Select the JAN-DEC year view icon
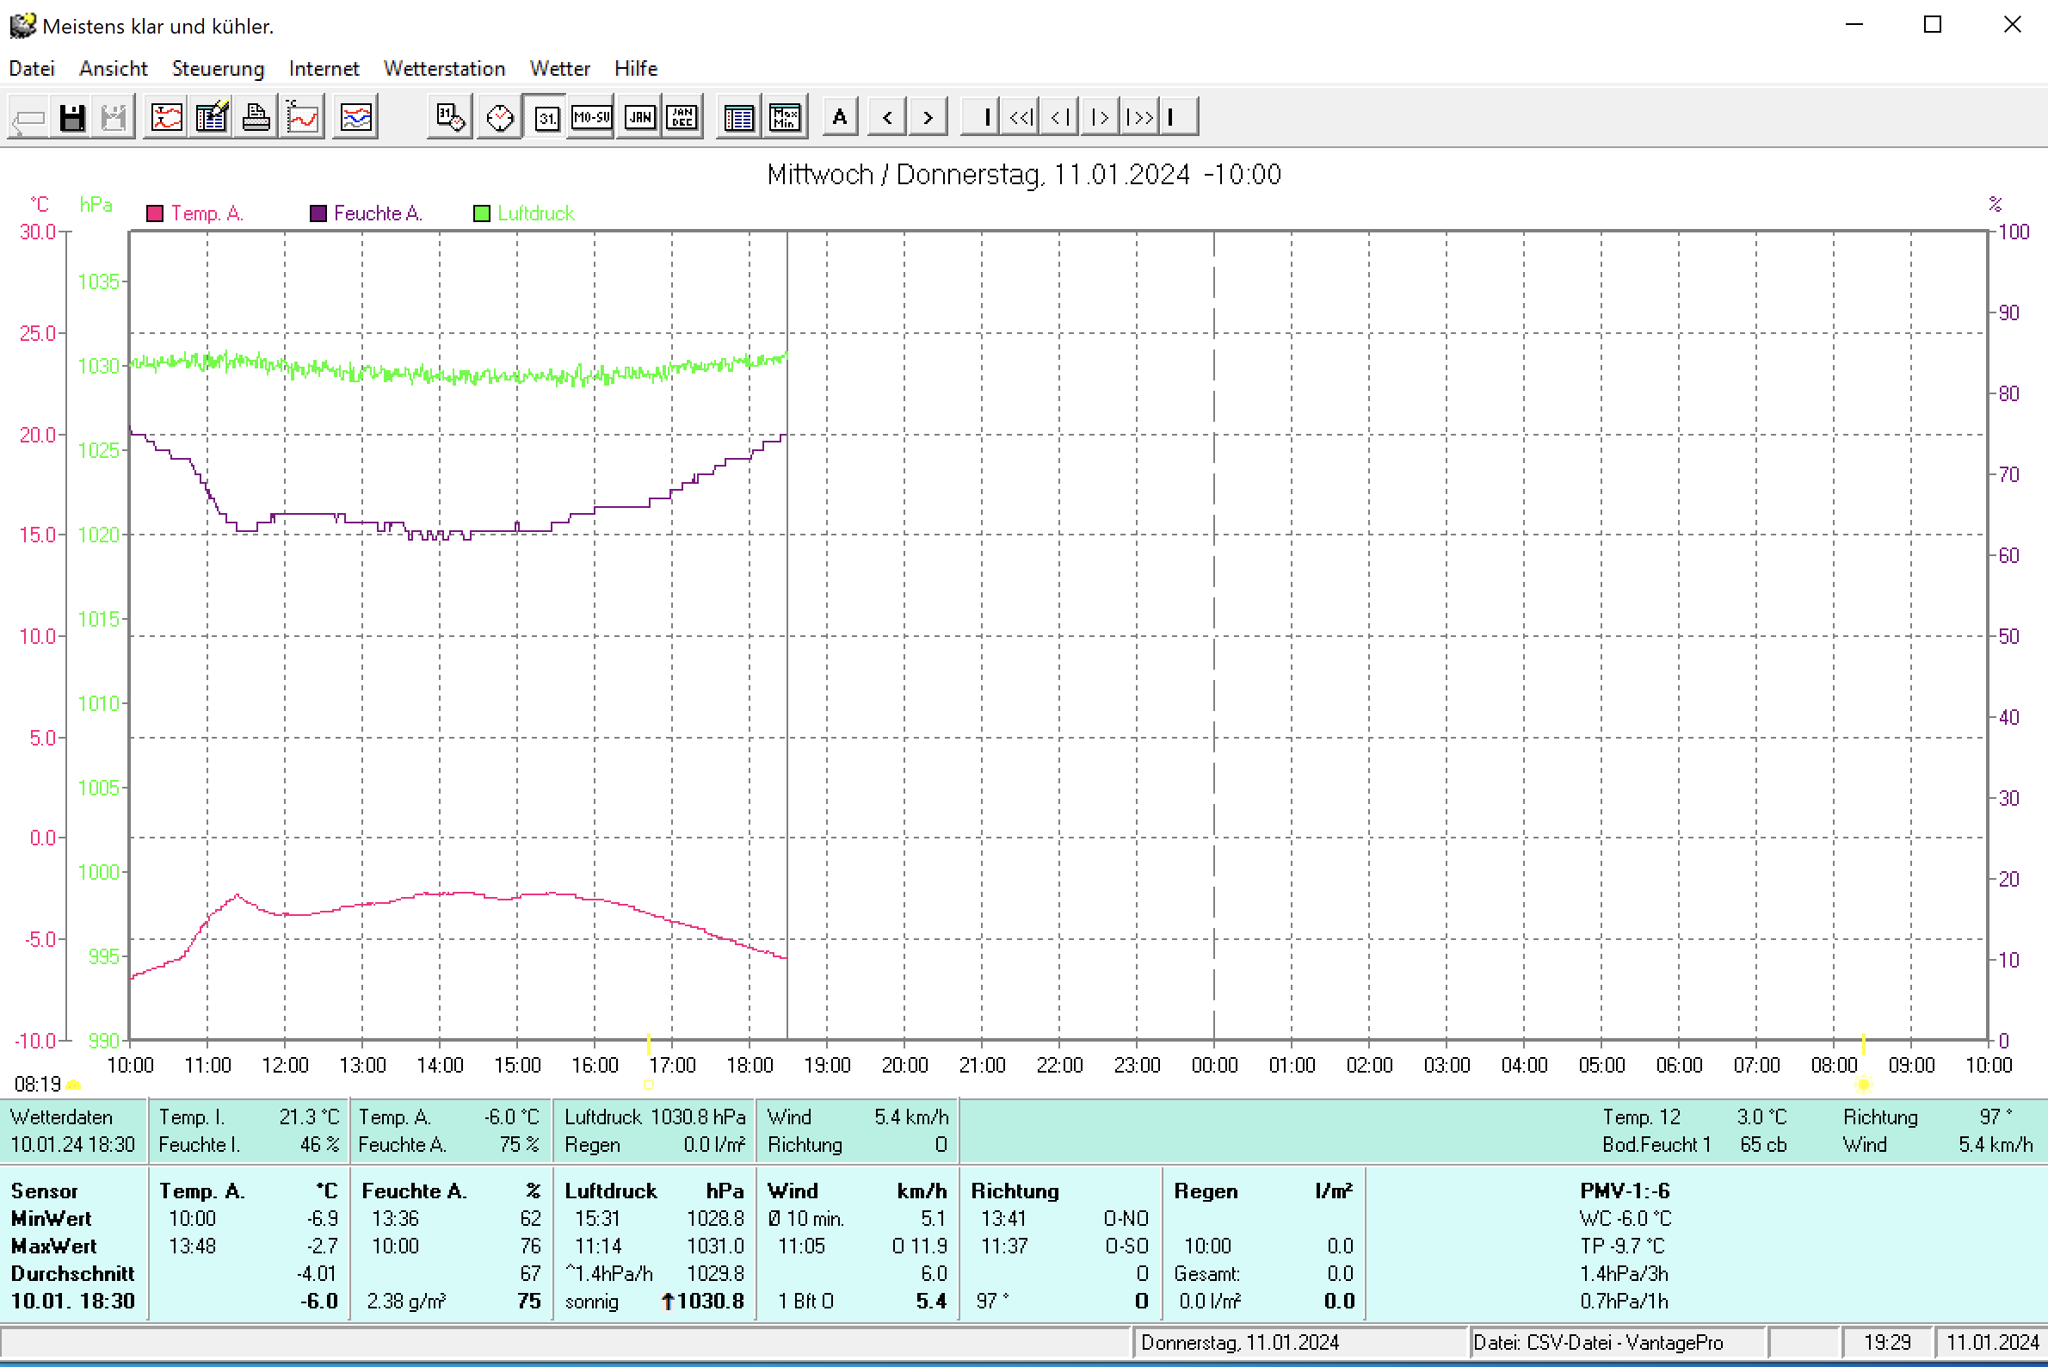This screenshot has width=2048, height=1367. [x=682, y=117]
